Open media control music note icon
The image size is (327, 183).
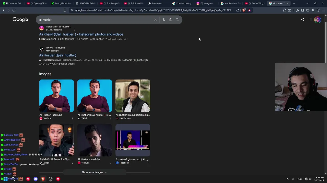pos(298,10)
